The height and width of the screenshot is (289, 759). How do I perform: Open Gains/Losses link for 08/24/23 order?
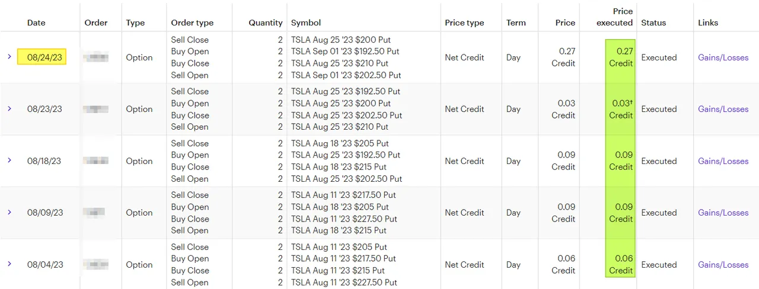(723, 57)
